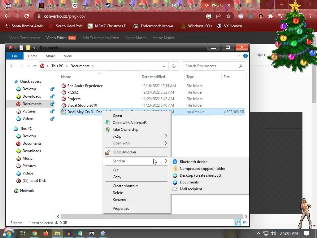The image size is (317, 238).
Task: Switch to details view in Explorer
Action: click(x=237, y=223)
